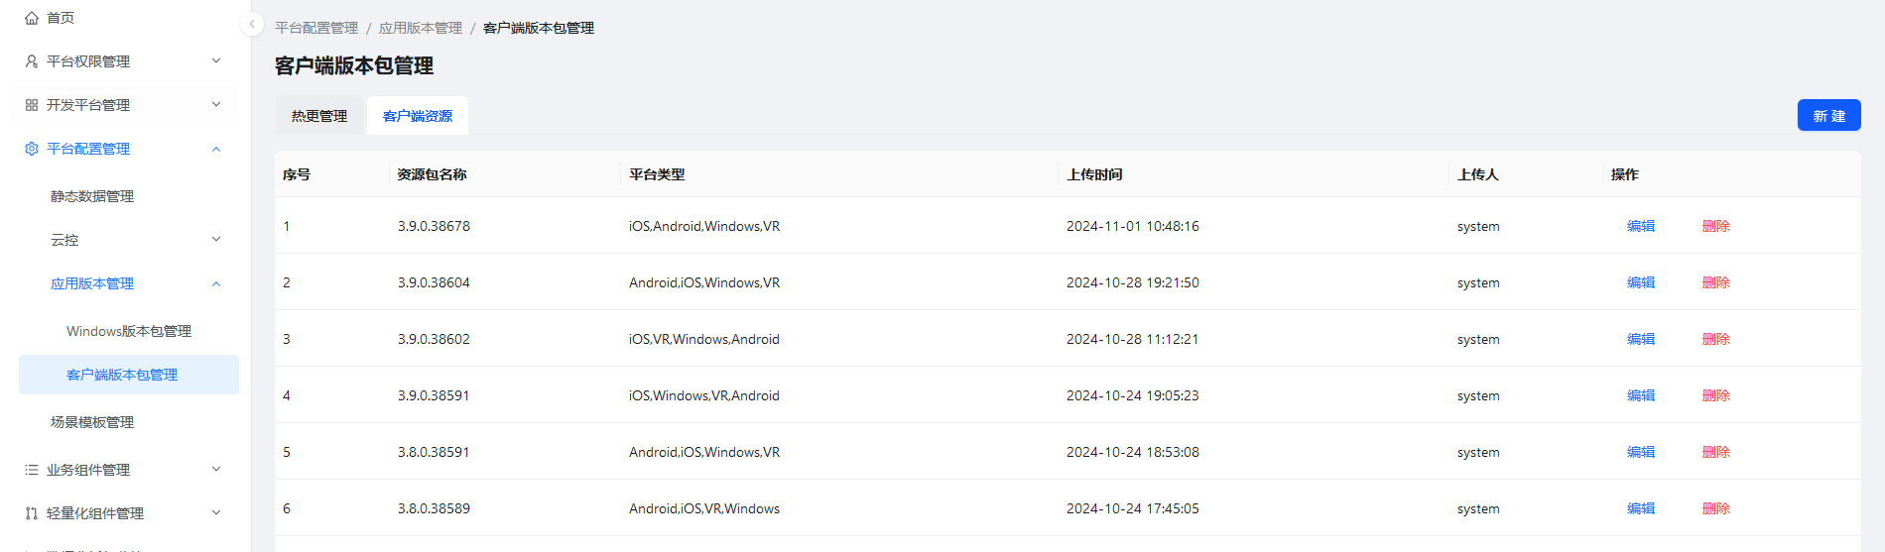The width and height of the screenshot is (1885, 552).
Task: Select the 客户端资源 tab
Action: tap(418, 116)
